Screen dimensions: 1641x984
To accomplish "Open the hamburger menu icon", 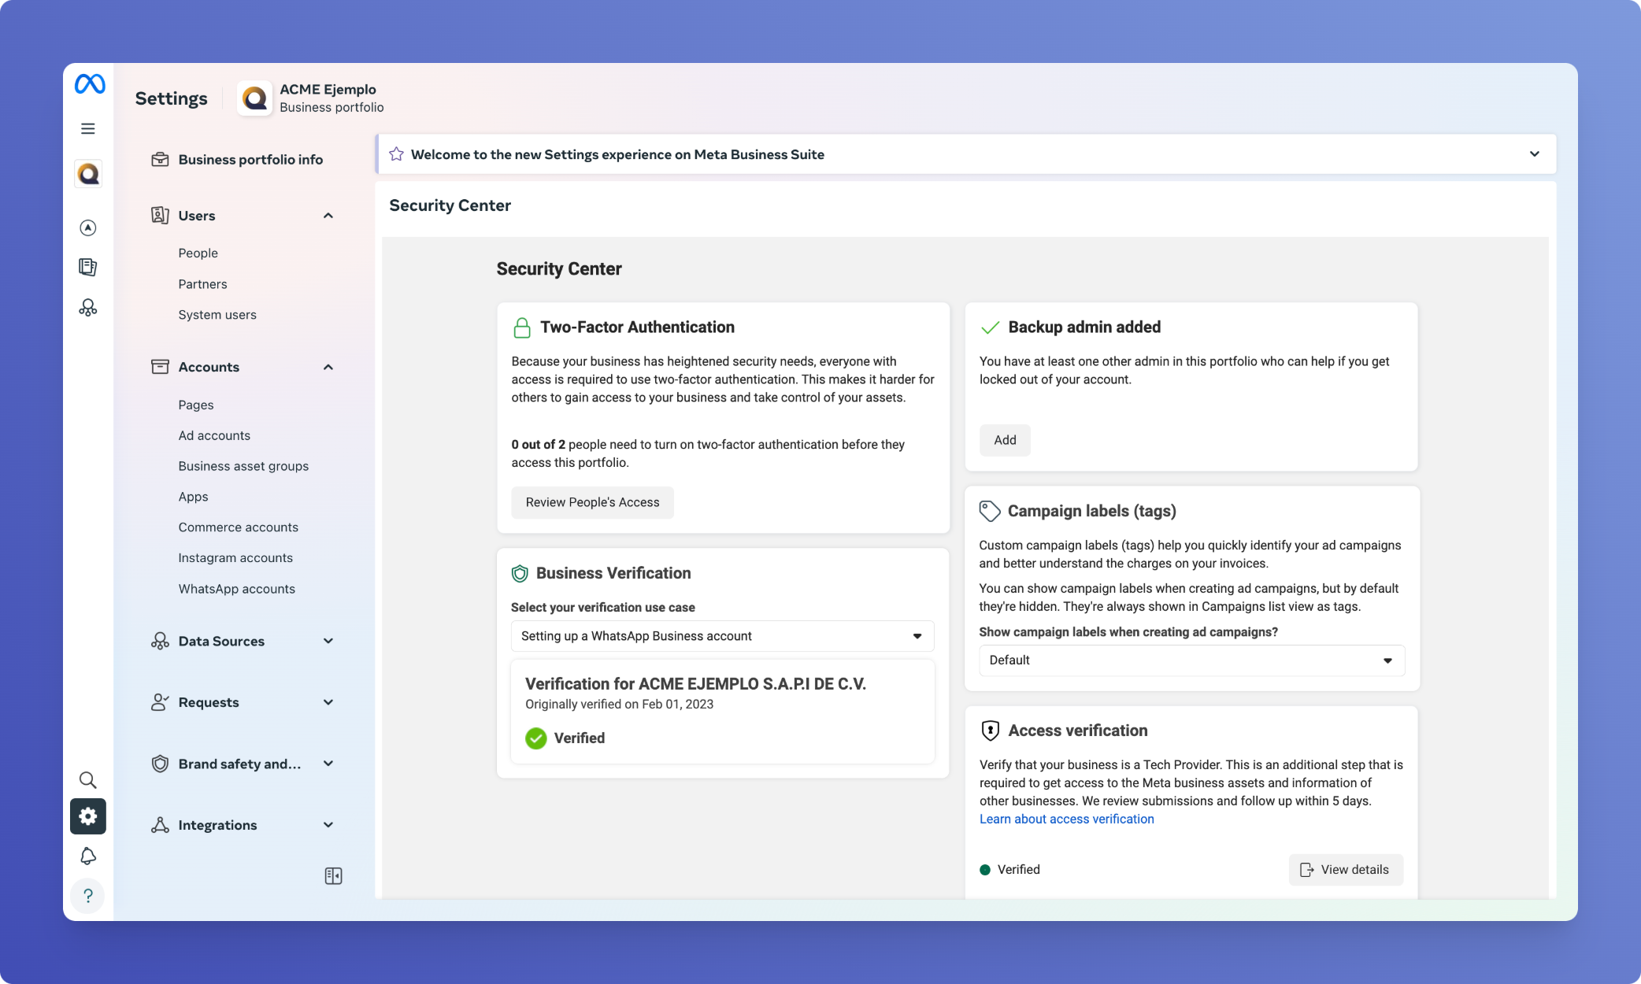I will point(88,128).
